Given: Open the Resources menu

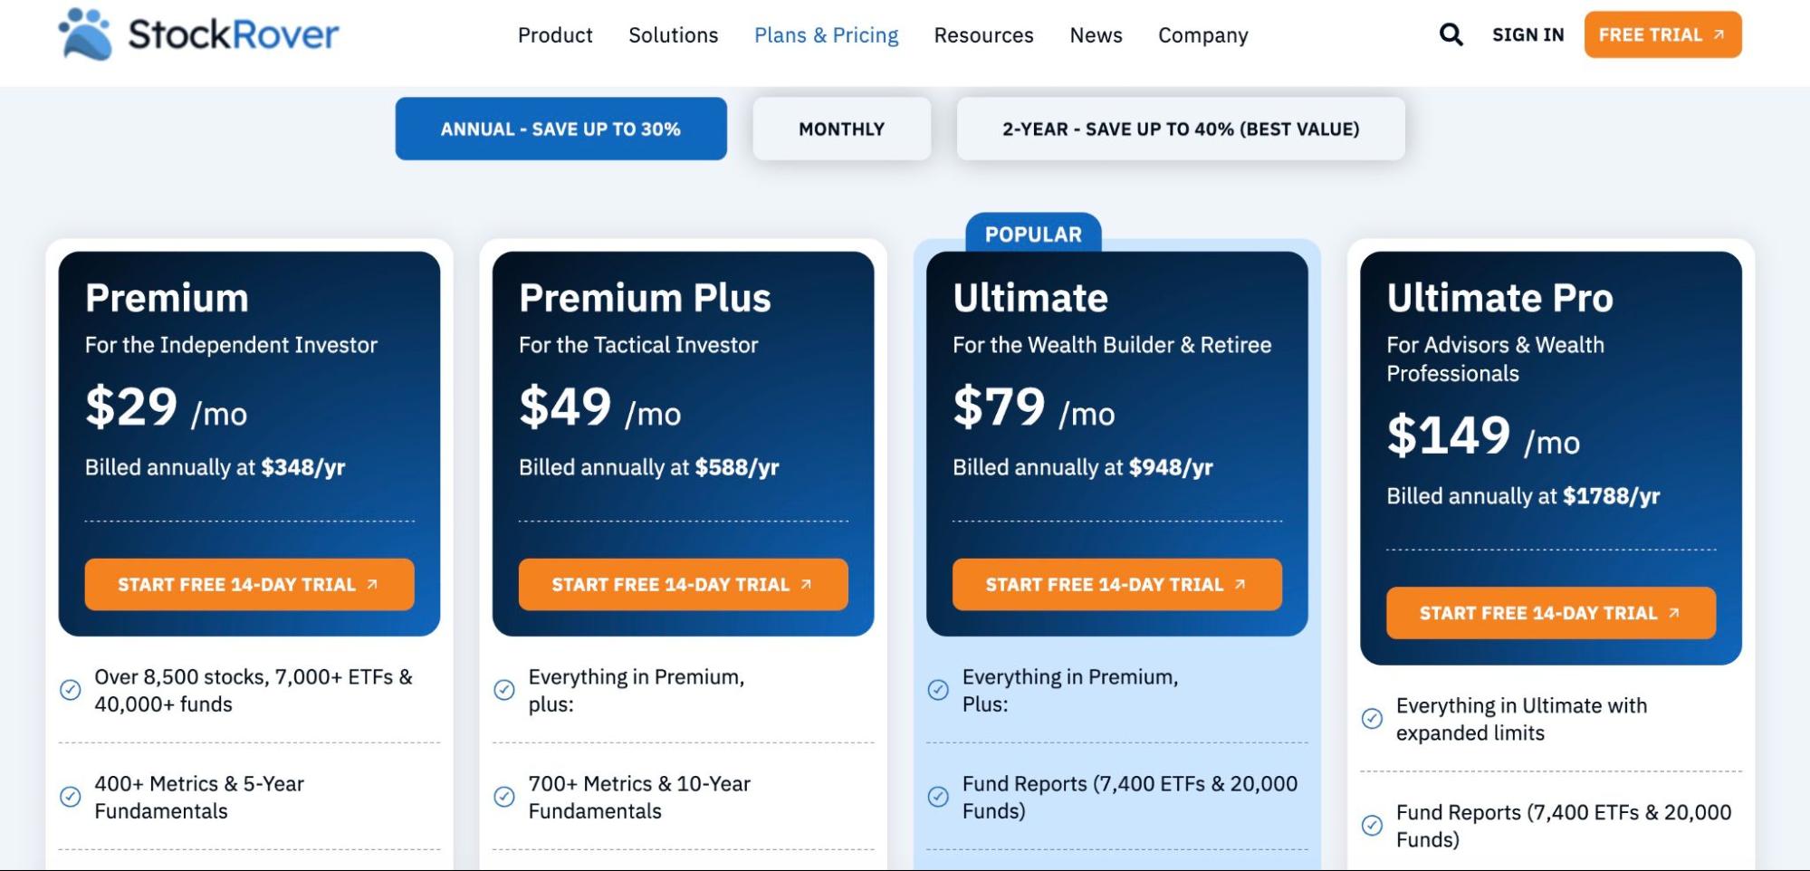Looking at the screenshot, I should pos(983,35).
